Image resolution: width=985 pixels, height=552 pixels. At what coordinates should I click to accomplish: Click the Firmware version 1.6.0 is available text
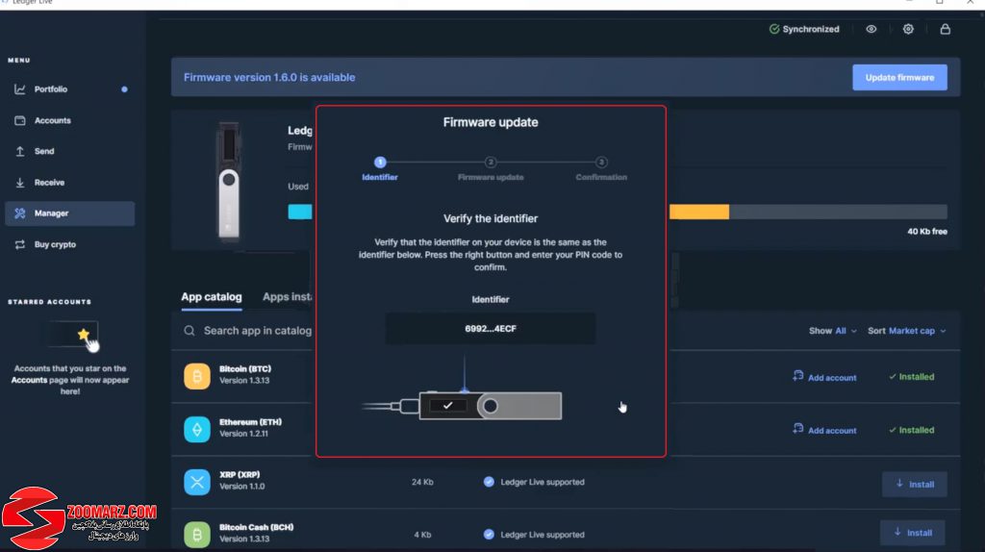(269, 77)
